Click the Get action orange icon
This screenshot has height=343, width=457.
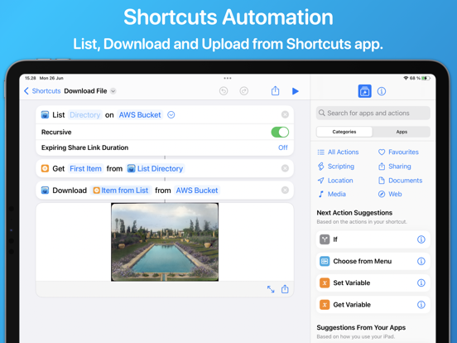[45, 168]
